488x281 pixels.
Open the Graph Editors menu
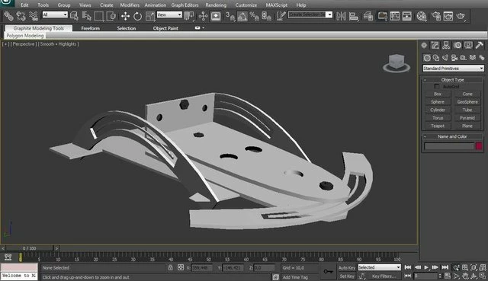click(x=185, y=5)
